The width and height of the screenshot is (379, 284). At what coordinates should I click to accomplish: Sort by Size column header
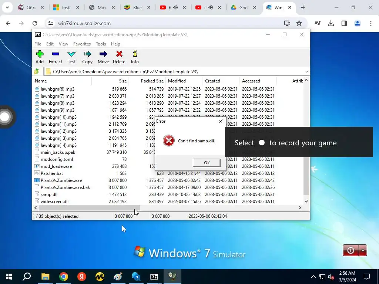123,81
